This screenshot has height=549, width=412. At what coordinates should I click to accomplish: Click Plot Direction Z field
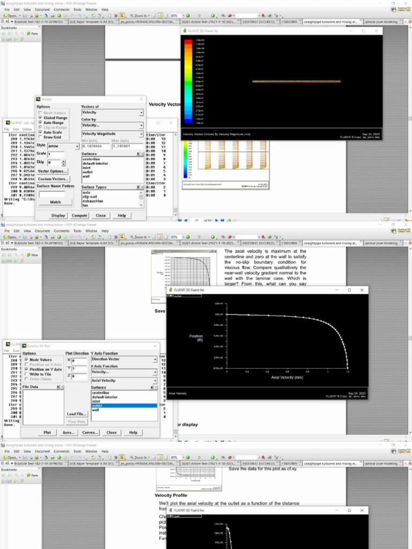point(79,376)
